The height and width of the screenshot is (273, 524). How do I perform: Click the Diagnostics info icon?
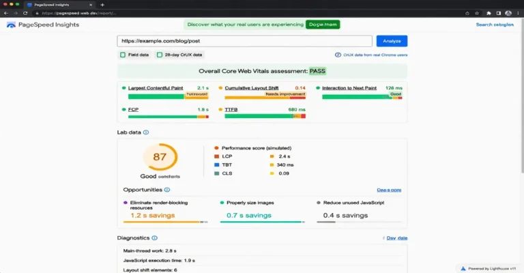[x=154, y=238]
